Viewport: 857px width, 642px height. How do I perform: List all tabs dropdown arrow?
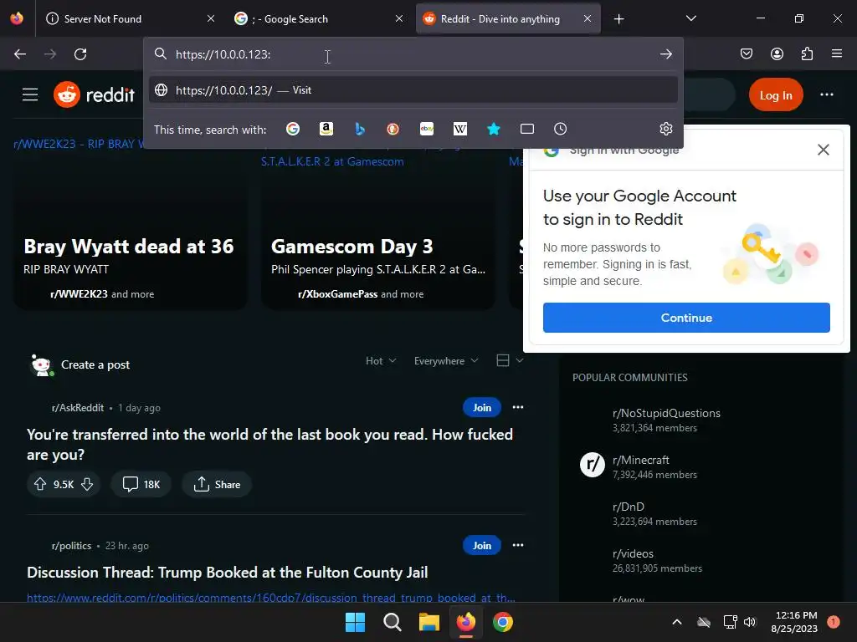coord(690,18)
